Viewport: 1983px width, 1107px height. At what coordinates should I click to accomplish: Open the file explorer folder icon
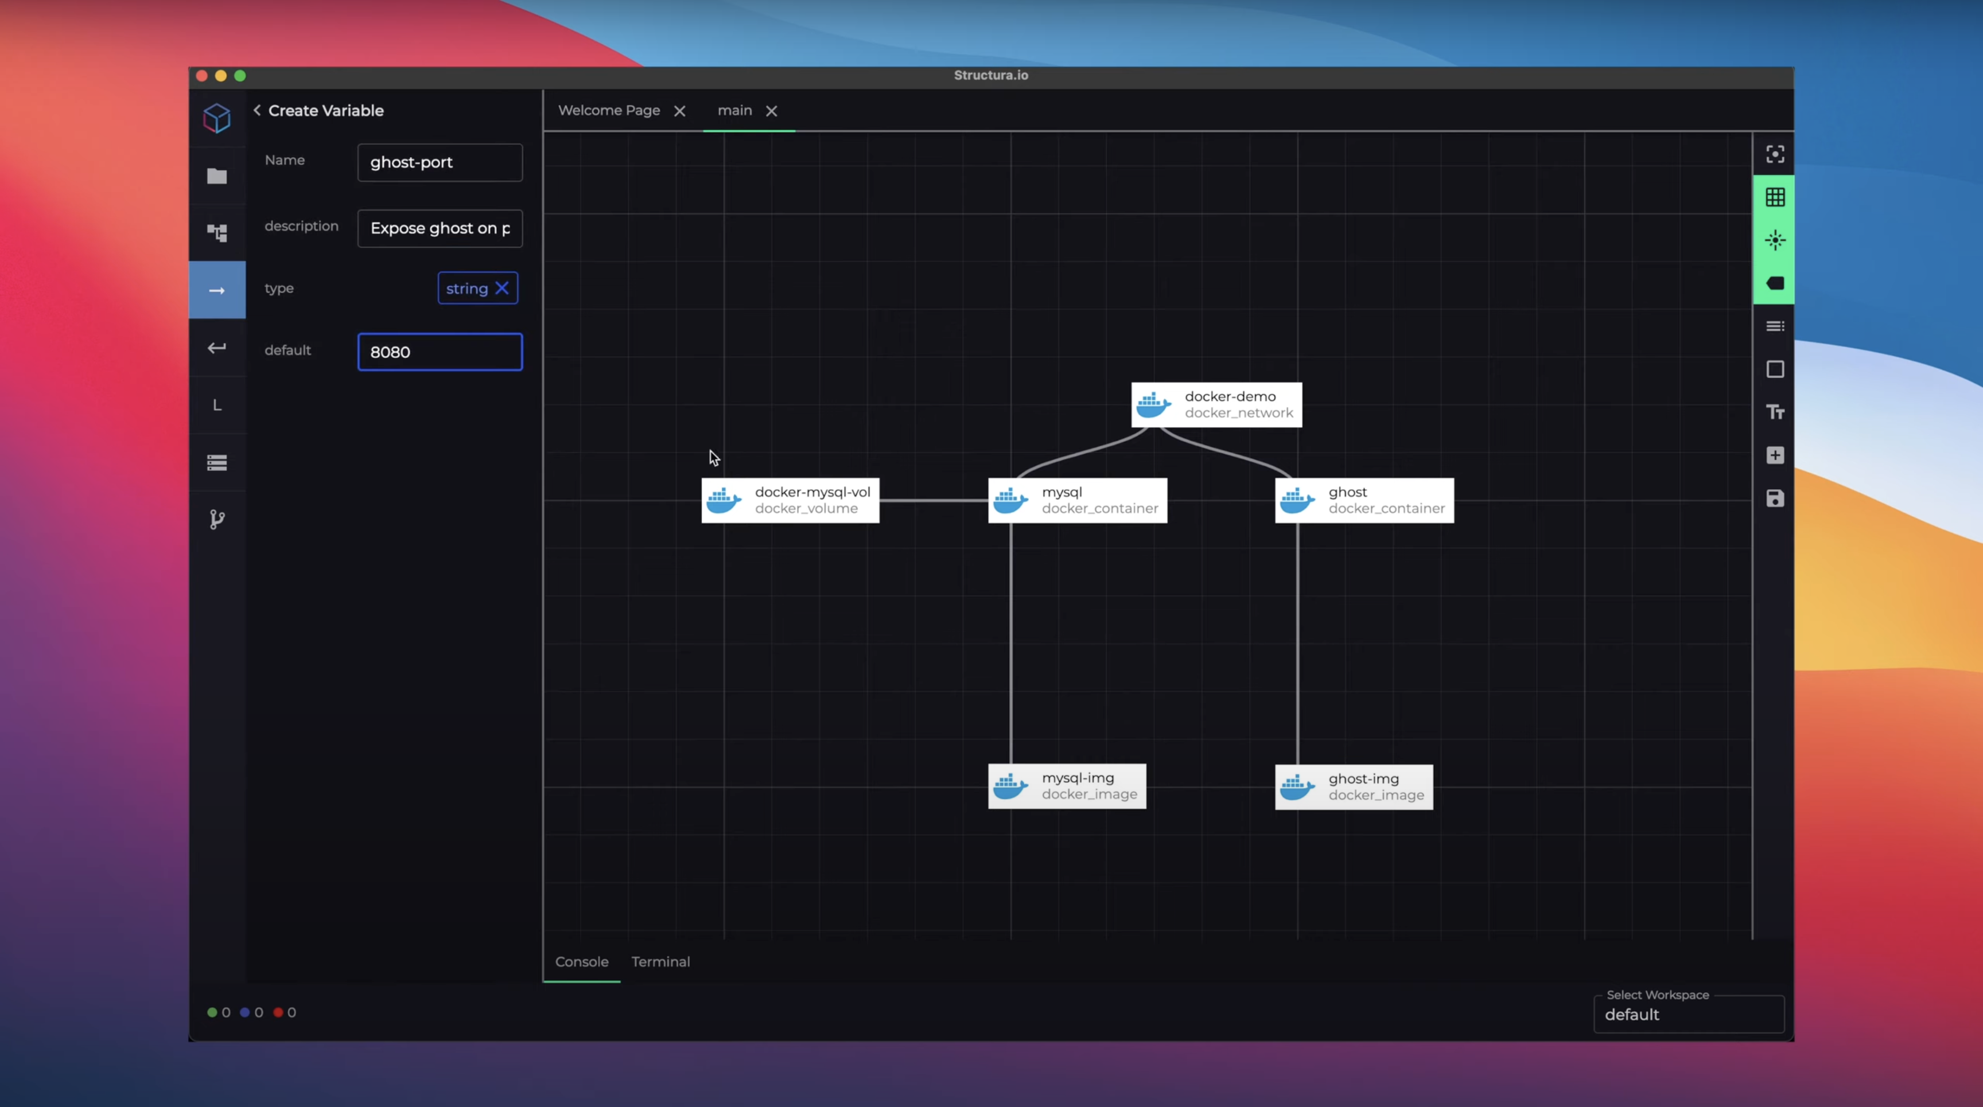coord(217,176)
